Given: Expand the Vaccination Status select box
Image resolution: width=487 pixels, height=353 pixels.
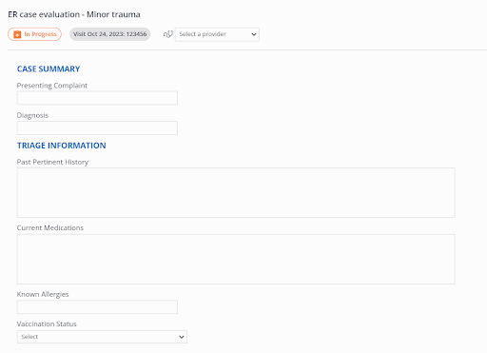Looking at the screenshot, I should click(102, 337).
